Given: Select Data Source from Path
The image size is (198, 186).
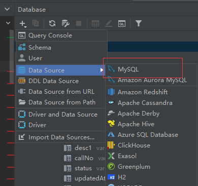Looking at the screenshot, I should (60, 102).
